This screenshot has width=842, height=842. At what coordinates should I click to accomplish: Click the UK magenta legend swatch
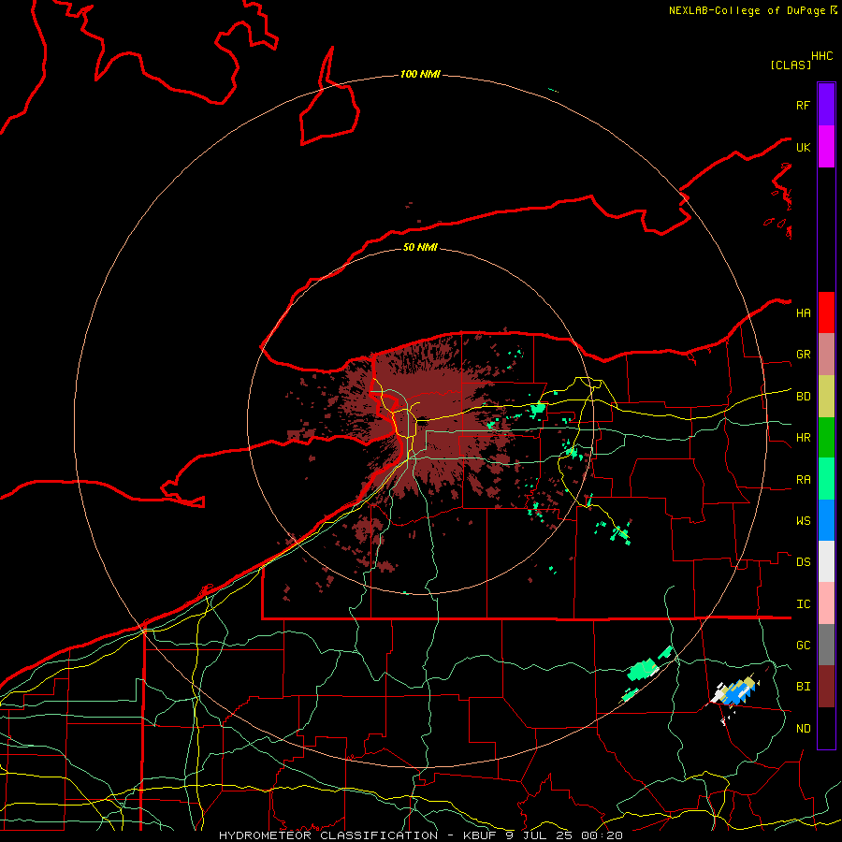click(826, 147)
